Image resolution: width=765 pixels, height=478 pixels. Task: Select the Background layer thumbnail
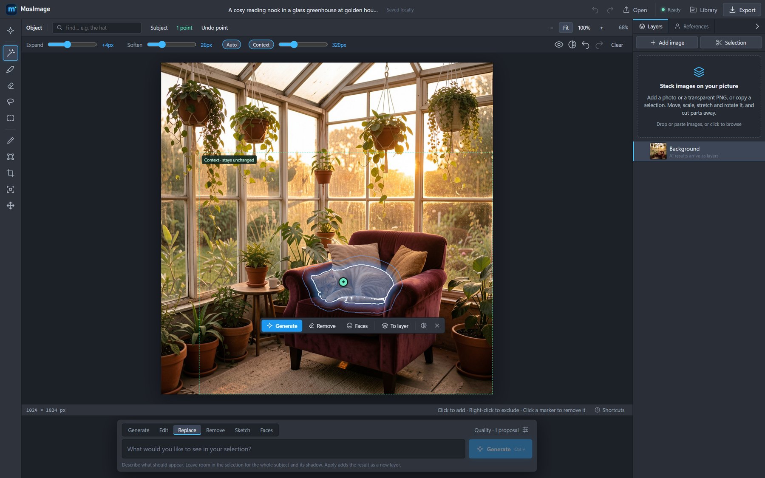pyautogui.click(x=658, y=151)
